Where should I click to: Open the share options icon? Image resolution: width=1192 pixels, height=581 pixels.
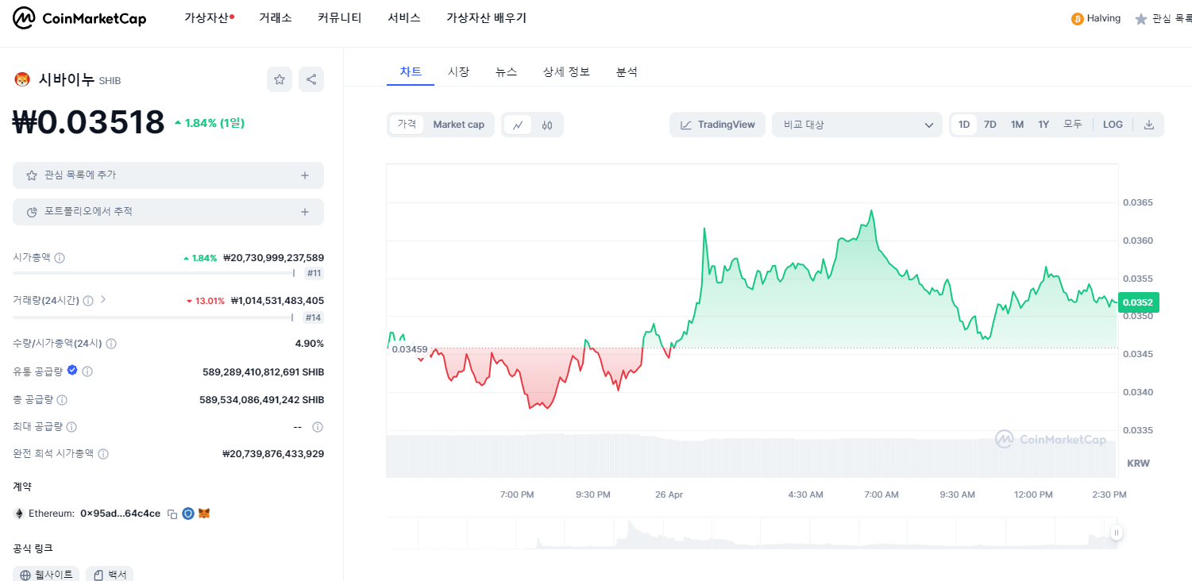(x=311, y=79)
